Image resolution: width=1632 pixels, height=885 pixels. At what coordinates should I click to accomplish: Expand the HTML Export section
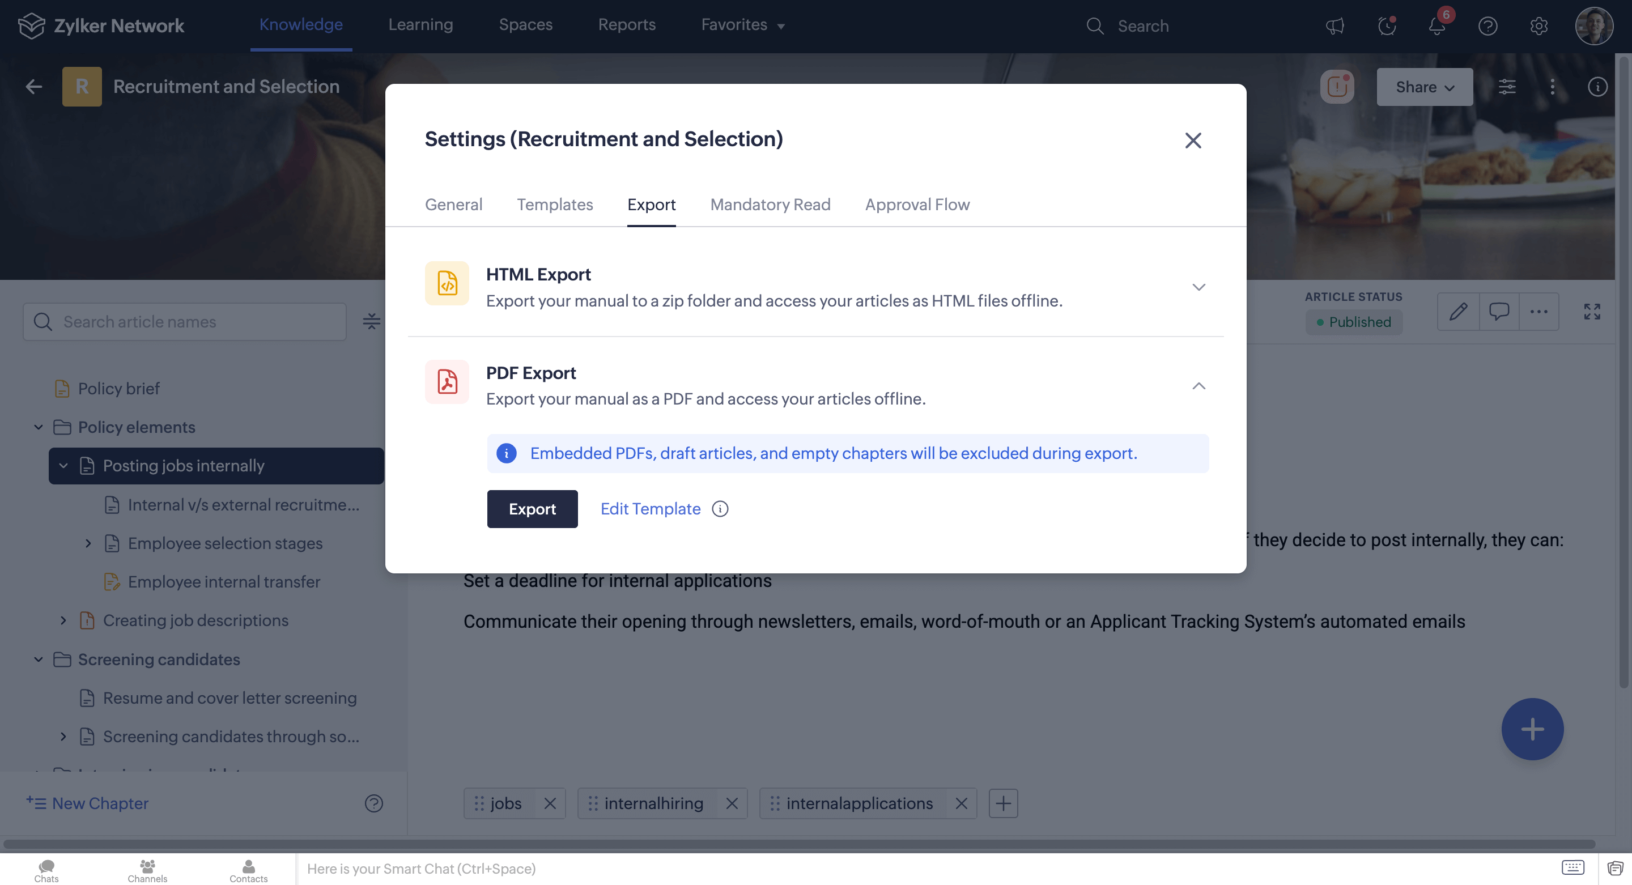pyautogui.click(x=1198, y=287)
